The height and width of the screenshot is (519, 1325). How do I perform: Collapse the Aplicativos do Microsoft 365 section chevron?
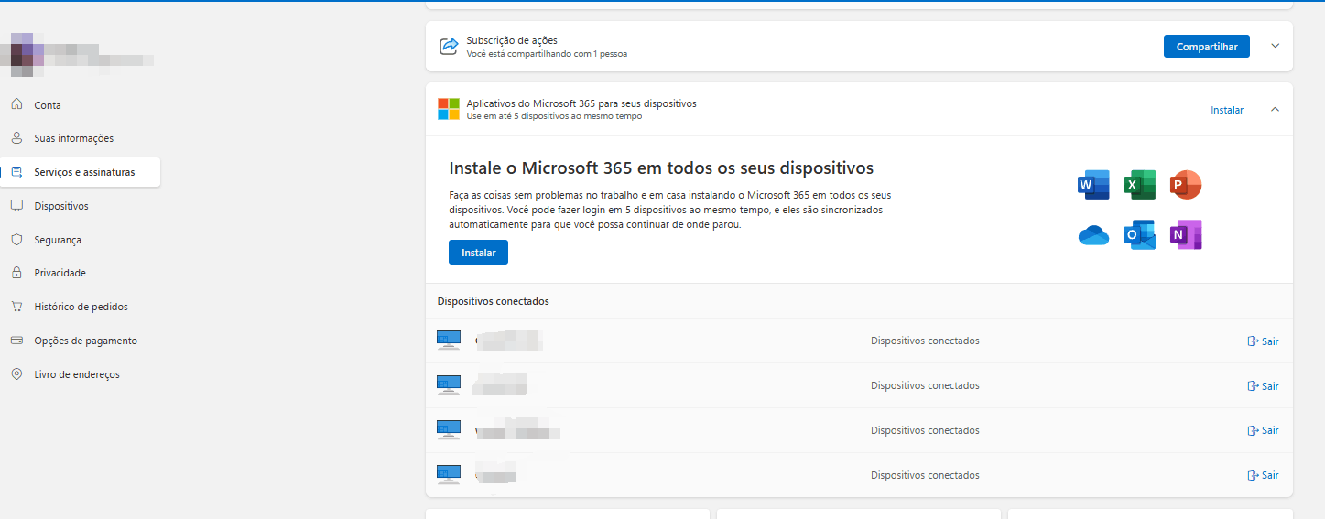tap(1275, 109)
